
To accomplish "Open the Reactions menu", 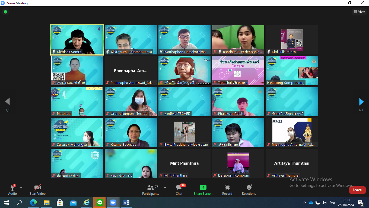I will [x=249, y=190].
